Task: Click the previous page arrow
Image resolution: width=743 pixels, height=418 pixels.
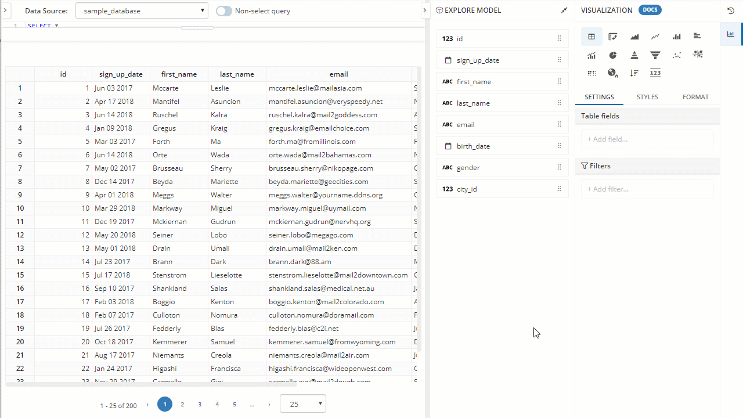Action: click(147, 404)
